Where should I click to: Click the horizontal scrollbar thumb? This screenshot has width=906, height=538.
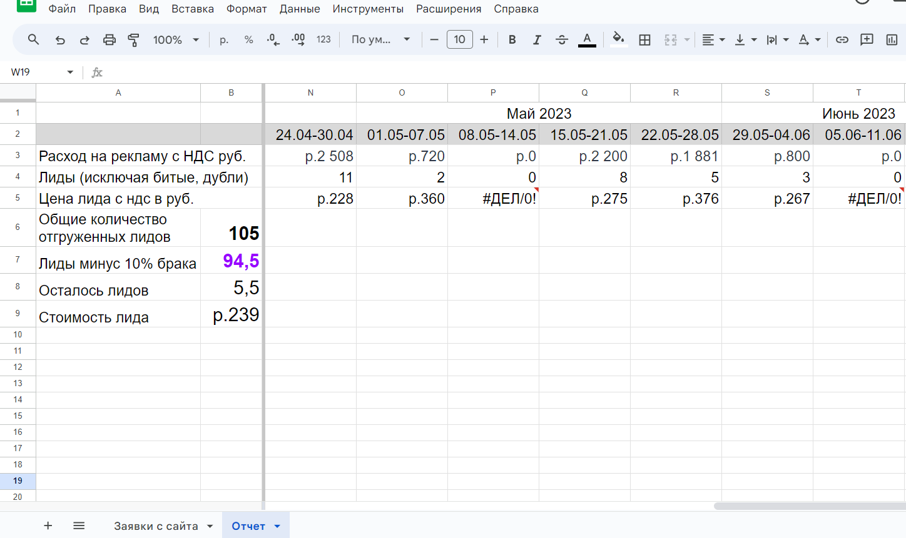pyautogui.click(x=810, y=506)
